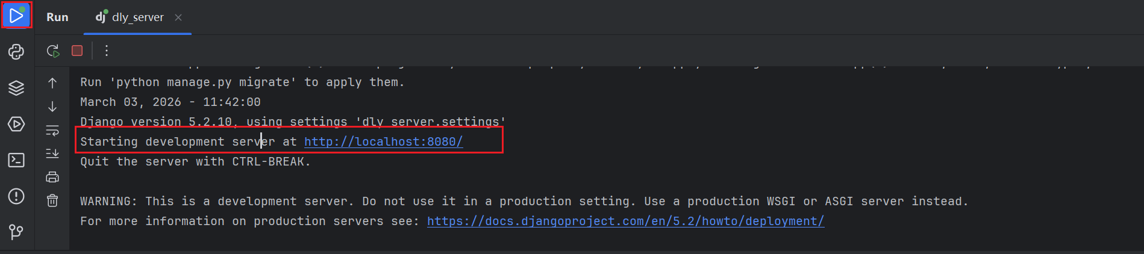Rerun the dly_server configuration
The height and width of the screenshot is (254, 1144).
coord(53,51)
